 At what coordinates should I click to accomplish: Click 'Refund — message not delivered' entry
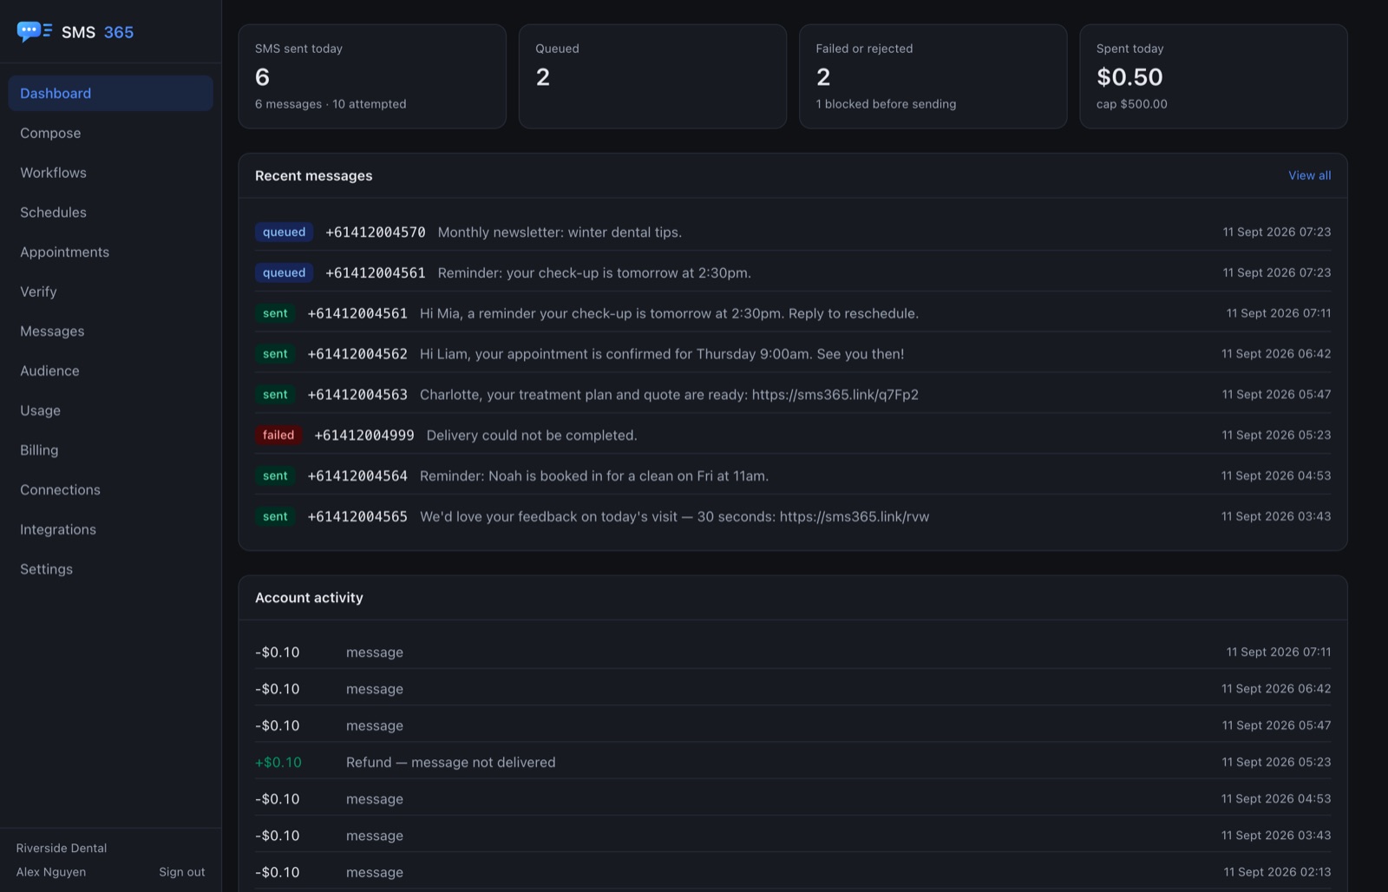(450, 762)
